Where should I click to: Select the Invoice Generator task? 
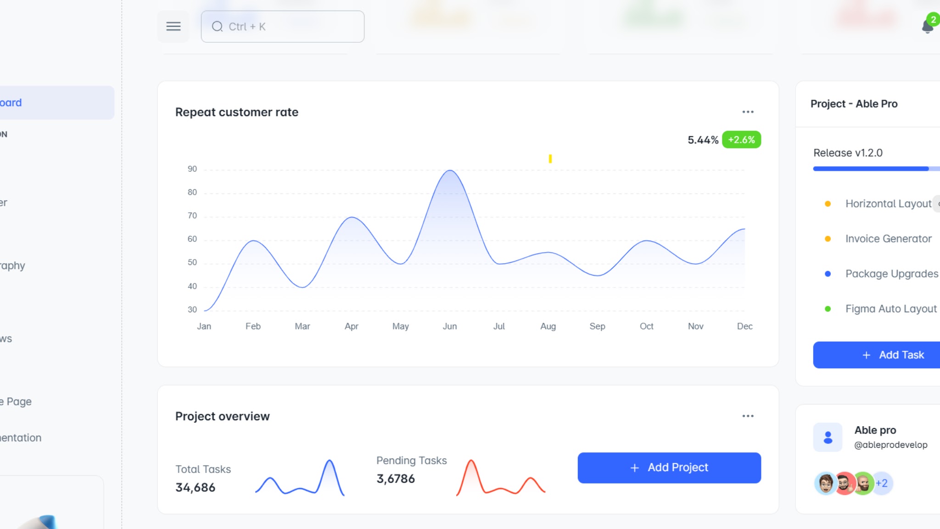(x=888, y=239)
